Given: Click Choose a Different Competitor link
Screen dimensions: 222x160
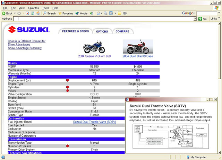Looking at the screenshot, I should 27,41.
